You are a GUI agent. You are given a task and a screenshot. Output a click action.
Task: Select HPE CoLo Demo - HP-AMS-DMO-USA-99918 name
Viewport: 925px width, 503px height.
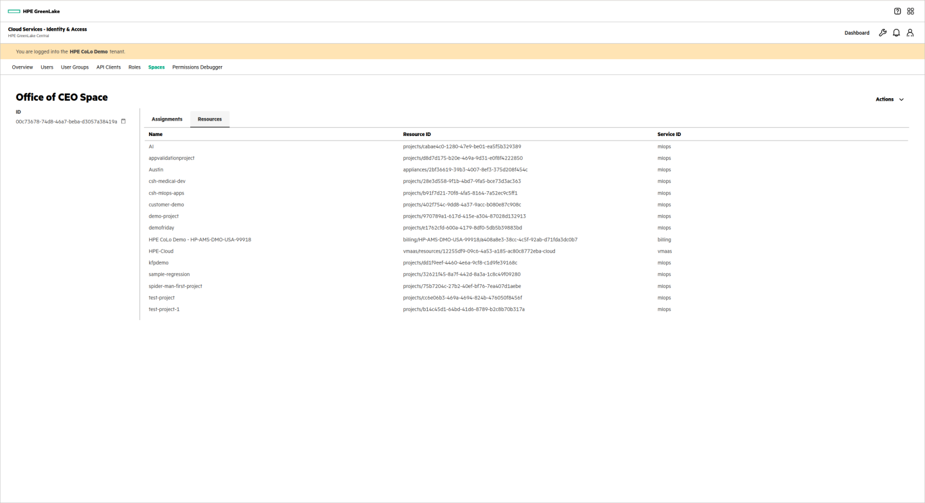tap(200, 240)
